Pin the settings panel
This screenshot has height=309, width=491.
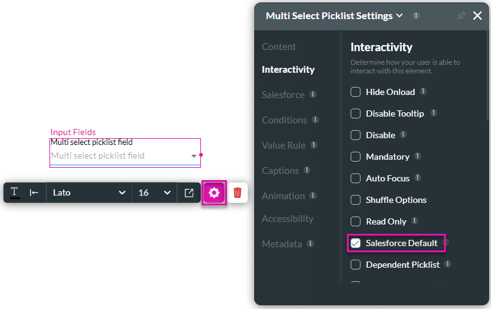461,16
